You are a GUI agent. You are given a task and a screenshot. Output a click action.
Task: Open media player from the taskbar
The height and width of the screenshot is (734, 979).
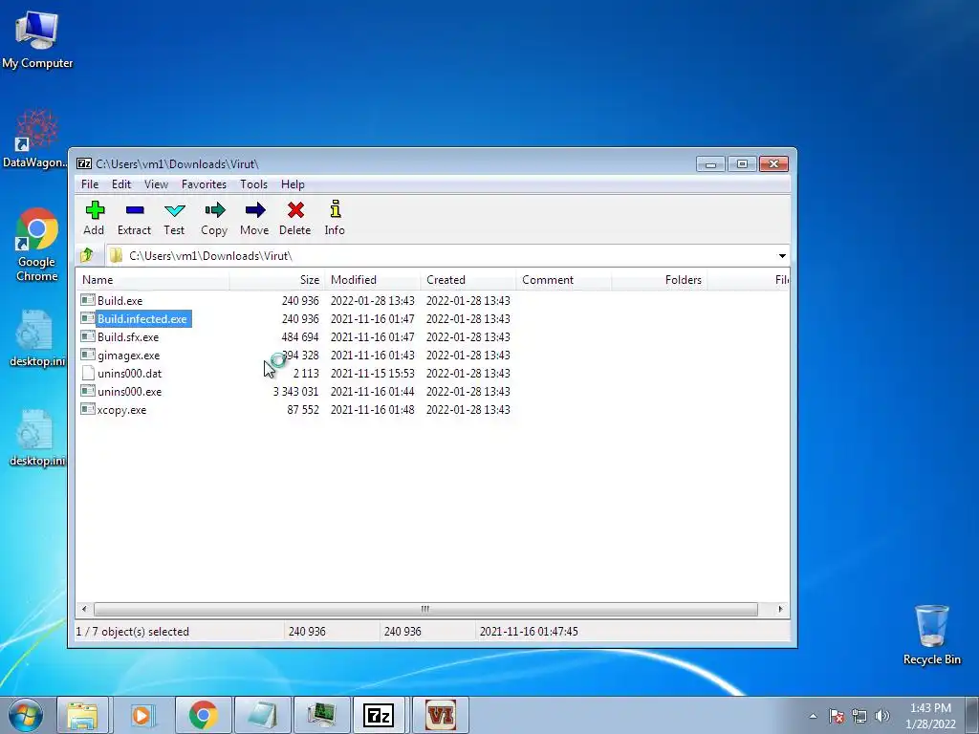tap(141, 715)
